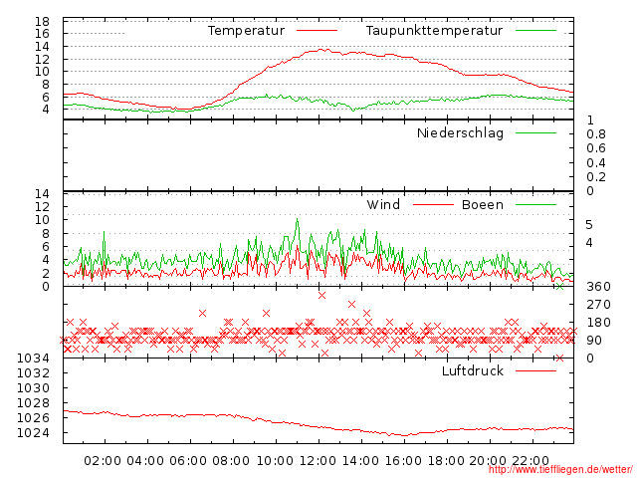Click the green line sample beside Niederschlag
The image size is (637, 478).
coord(535,132)
